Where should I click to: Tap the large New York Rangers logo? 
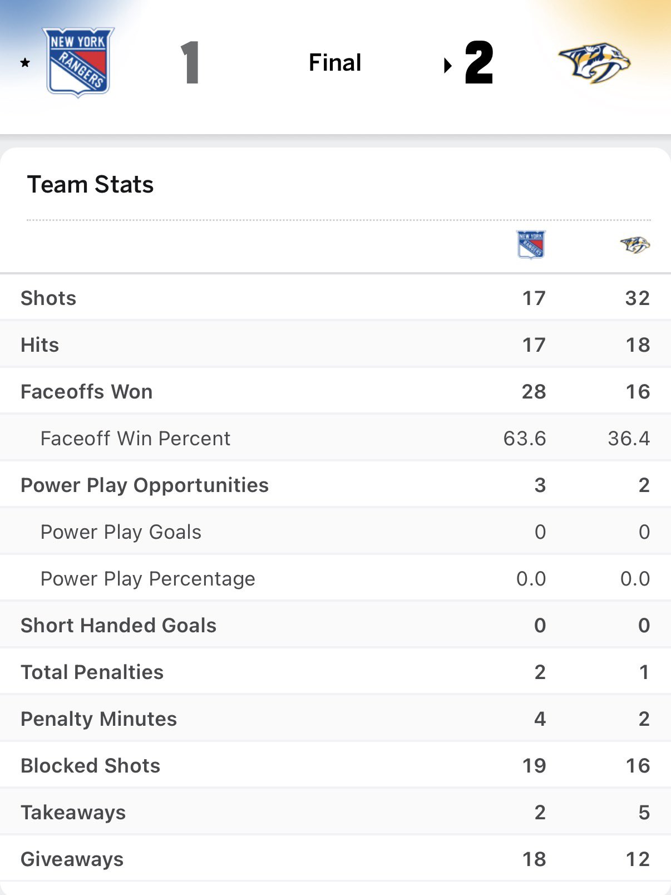(x=78, y=62)
